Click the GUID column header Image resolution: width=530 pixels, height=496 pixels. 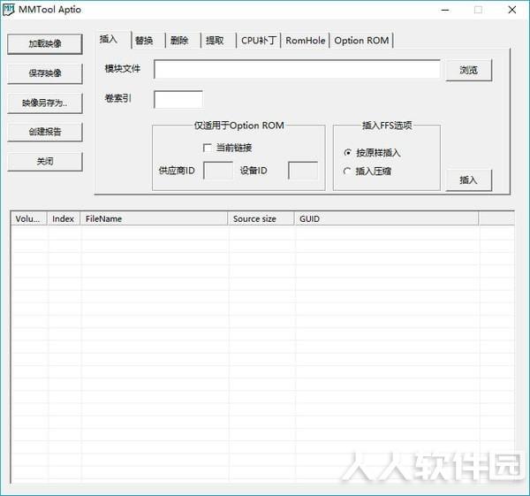coord(386,218)
